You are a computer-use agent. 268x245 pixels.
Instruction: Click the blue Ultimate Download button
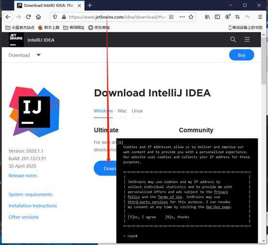(x=105, y=168)
